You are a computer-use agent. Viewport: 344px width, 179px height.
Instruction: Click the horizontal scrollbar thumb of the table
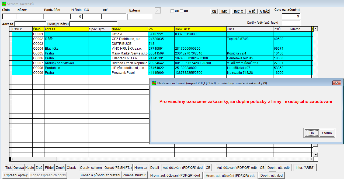[36, 159]
